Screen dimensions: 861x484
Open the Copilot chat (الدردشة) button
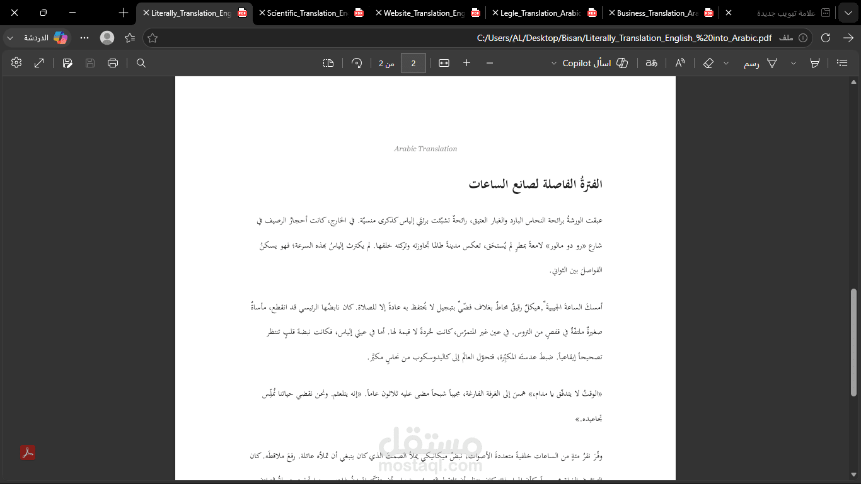[45, 38]
